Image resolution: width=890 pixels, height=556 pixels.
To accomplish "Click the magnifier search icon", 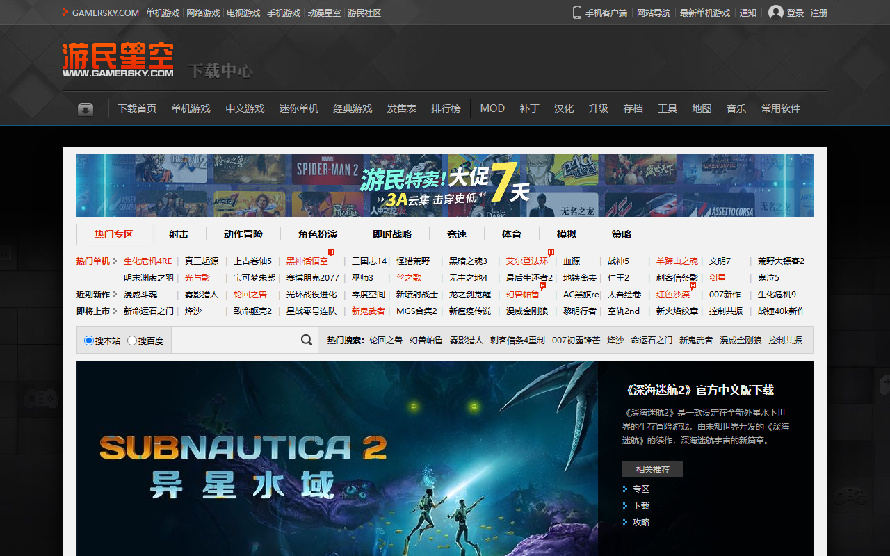I will pos(307,340).
